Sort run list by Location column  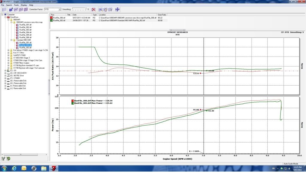(x=127, y=15)
